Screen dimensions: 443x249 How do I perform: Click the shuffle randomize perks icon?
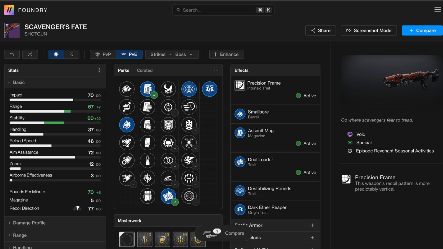(x=30, y=54)
